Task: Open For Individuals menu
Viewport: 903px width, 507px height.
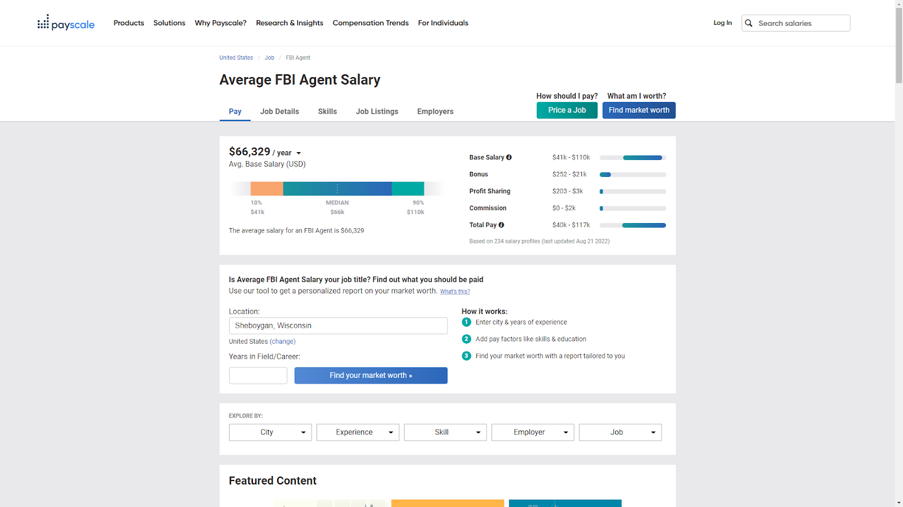Action: (443, 23)
